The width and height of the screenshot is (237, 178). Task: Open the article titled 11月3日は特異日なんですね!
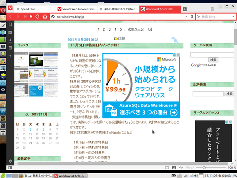pos(95,45)
